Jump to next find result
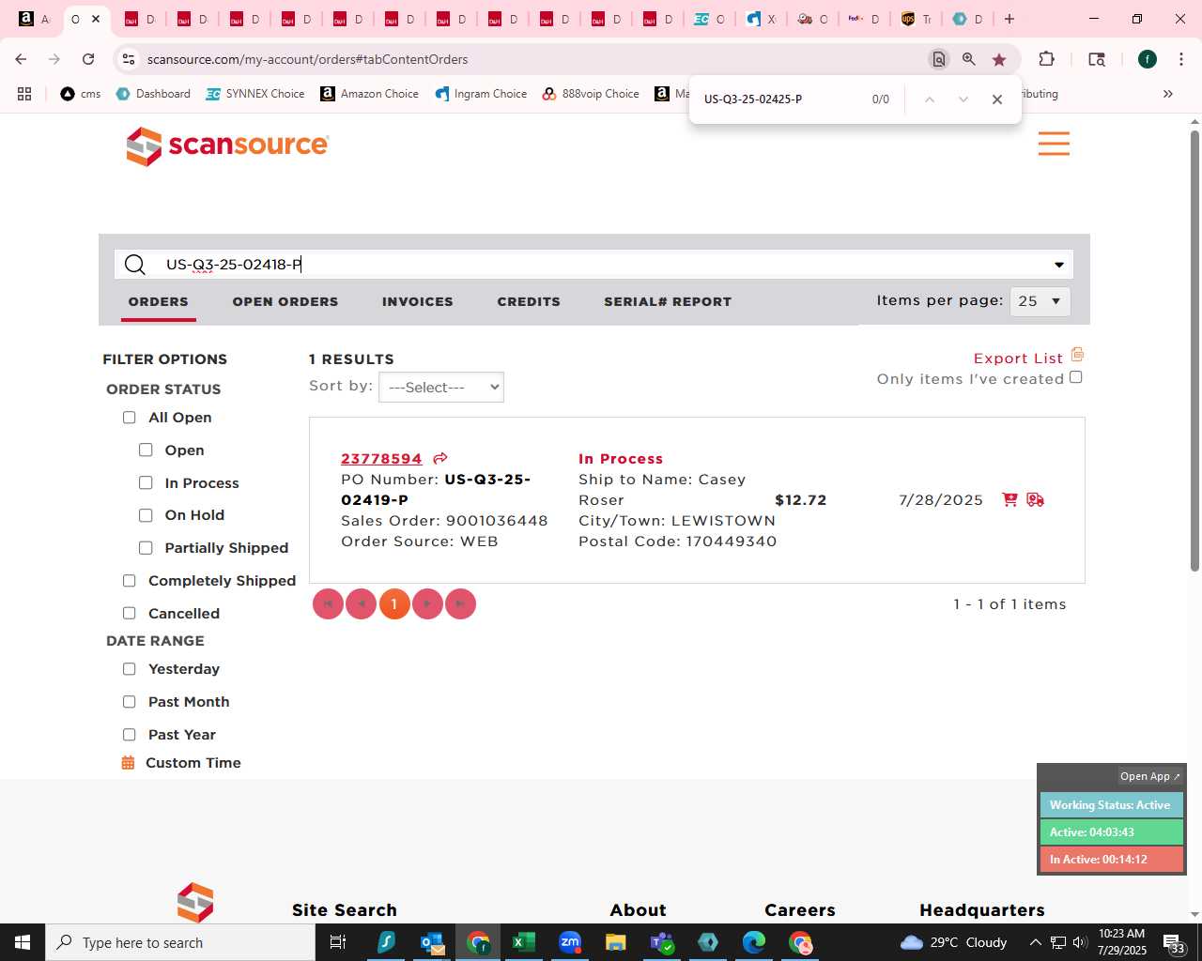Screen dimensions: 1202x961 point(963,99)
